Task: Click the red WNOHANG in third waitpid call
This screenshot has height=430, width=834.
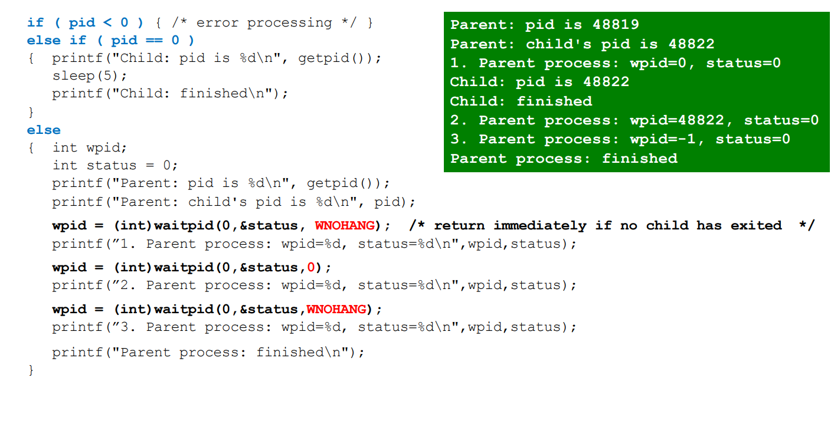Action: pyautogui.click(x=336, y=309)
